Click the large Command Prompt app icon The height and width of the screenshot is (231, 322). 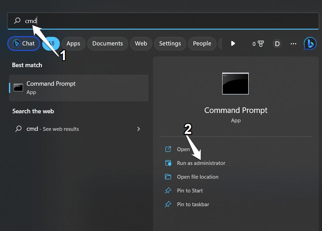coord(235,84)
